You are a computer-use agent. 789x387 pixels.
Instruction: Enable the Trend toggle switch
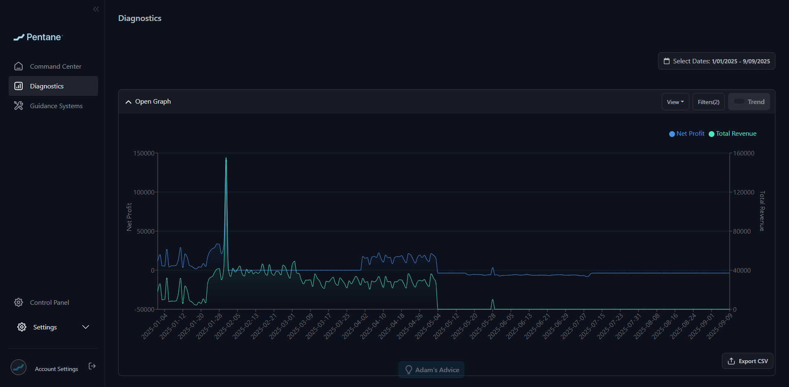(738, 102)
